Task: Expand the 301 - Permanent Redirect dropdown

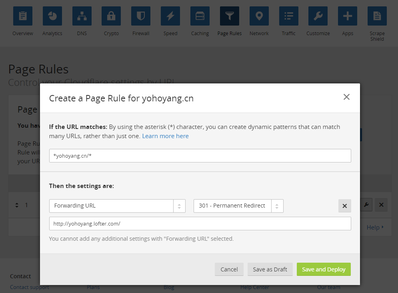Action: point(238,206)
